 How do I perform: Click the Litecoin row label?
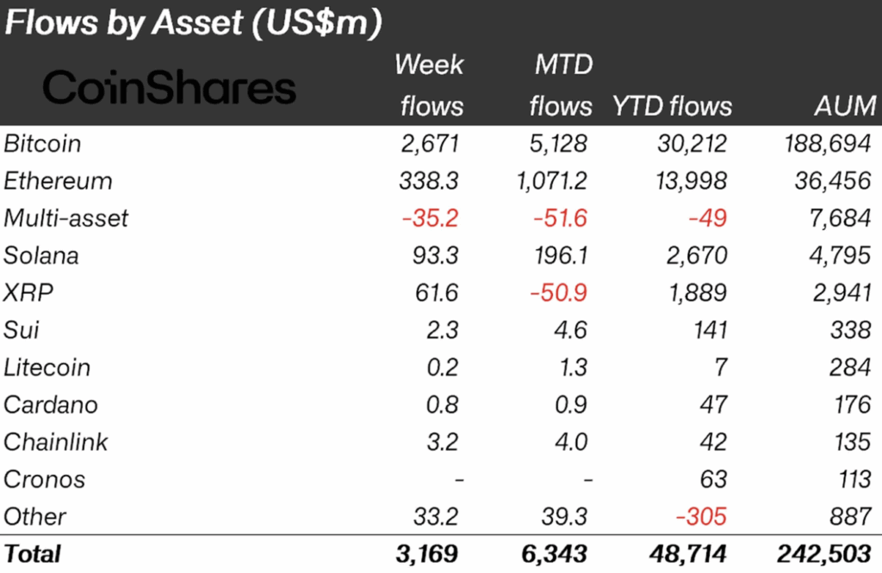point(47,367)
